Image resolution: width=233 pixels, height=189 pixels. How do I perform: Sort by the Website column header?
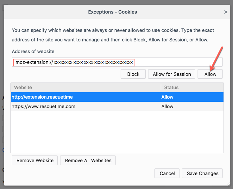[85, 87]
